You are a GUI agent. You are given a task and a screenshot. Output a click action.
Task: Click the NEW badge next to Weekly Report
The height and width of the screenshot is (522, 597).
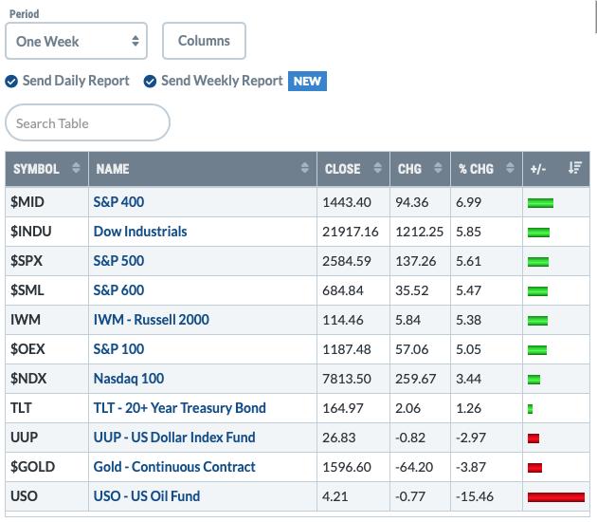[x=307, y=82]
